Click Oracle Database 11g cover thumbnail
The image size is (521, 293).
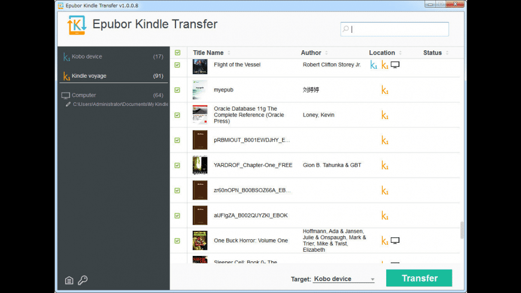(x=200, y=115)
